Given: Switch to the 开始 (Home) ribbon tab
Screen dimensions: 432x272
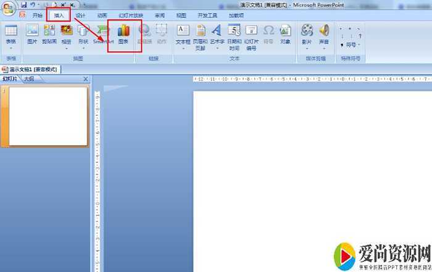Looking at the screenshot, I should [38, 15].
